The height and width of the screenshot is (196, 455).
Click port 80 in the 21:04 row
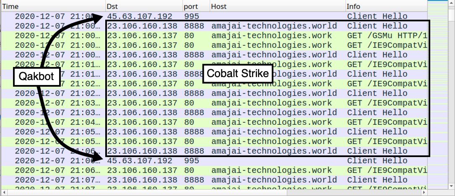[189, 122]
